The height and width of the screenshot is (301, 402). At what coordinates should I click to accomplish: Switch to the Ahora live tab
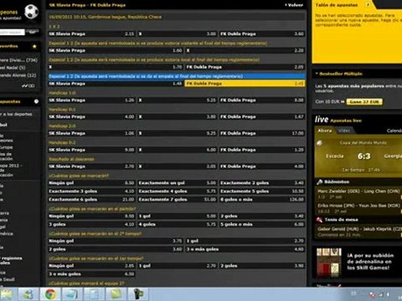click(x=325, y=130)
